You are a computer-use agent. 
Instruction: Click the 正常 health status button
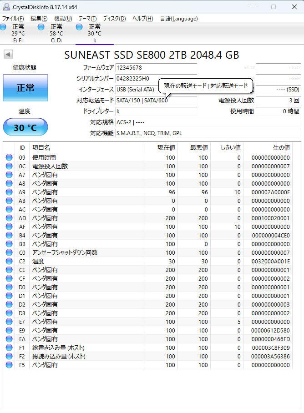25,88
